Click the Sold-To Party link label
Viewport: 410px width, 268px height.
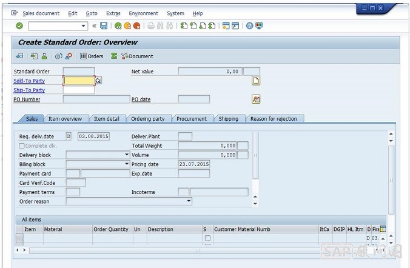coord(29,81)
